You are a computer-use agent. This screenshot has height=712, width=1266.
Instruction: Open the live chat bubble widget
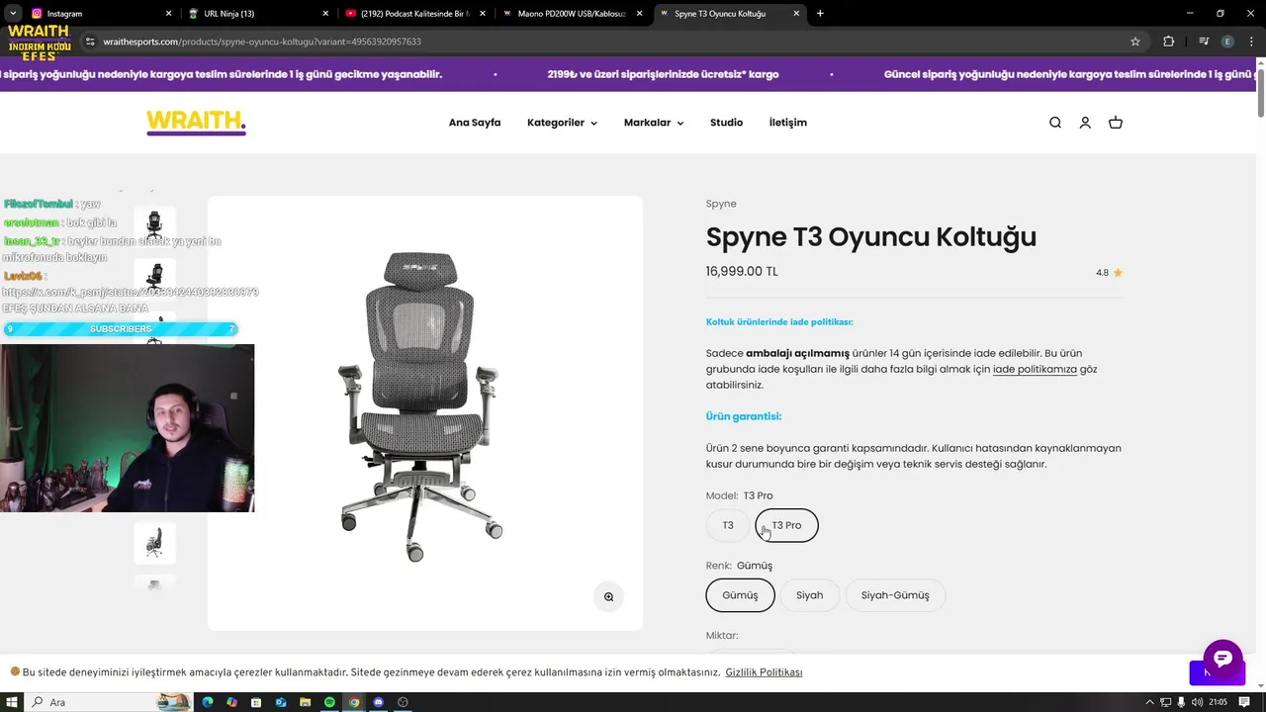[1222, 659]
